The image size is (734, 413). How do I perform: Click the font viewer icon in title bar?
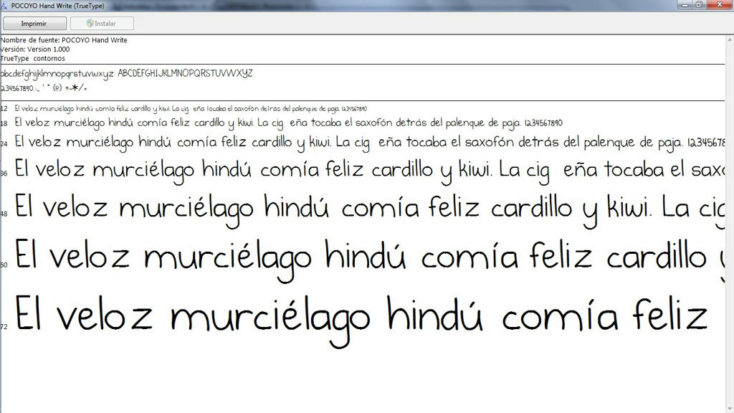coord(5,5)
